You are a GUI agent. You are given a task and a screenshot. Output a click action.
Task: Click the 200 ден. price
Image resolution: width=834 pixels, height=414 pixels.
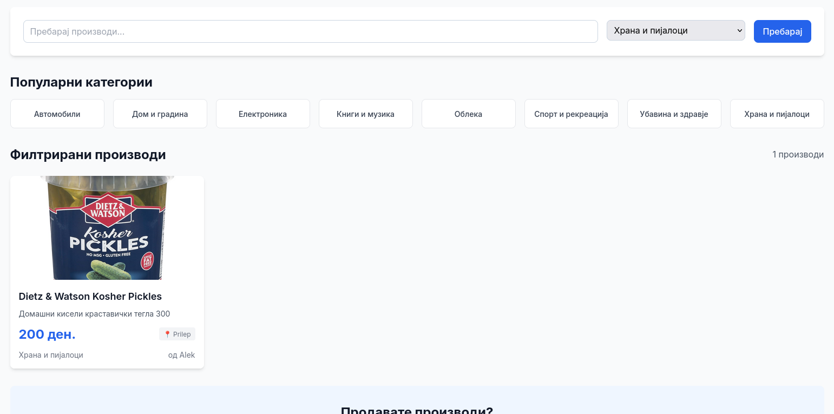coord(47,334)
